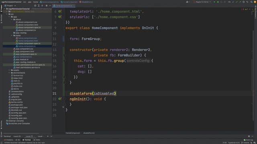Viewport: 257px width, 144px height.
Task: Open IDE settings via target-gear icon in toolbar
Action: coord(244,2)
